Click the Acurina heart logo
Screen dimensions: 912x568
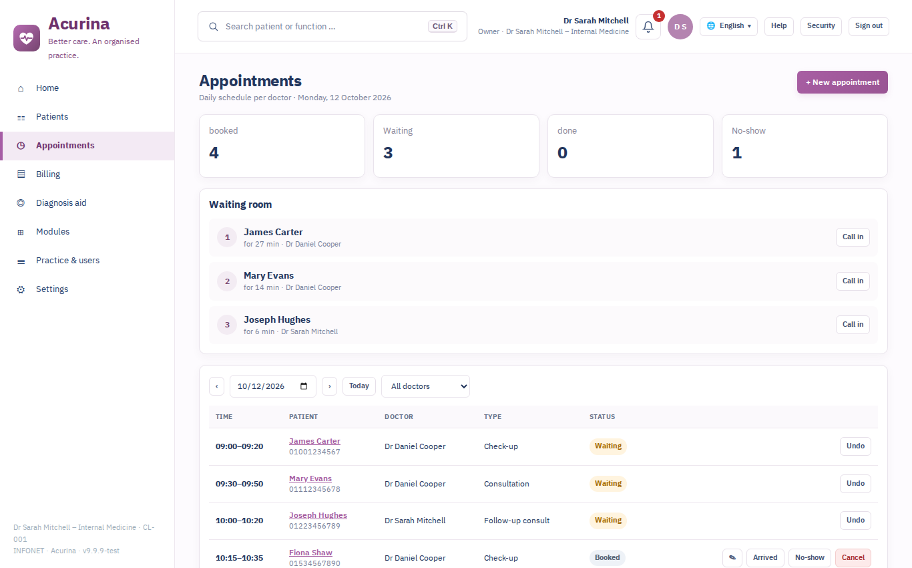coord(27,37)
